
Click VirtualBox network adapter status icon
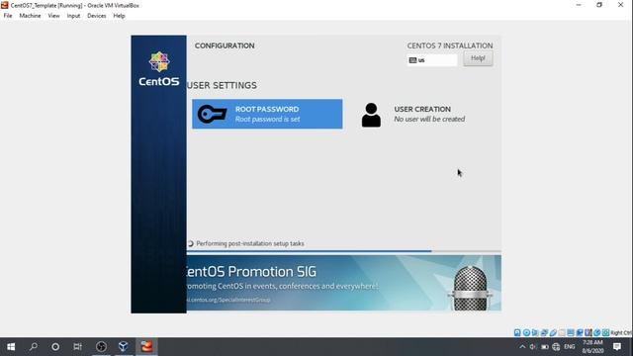tap(544, 332)
